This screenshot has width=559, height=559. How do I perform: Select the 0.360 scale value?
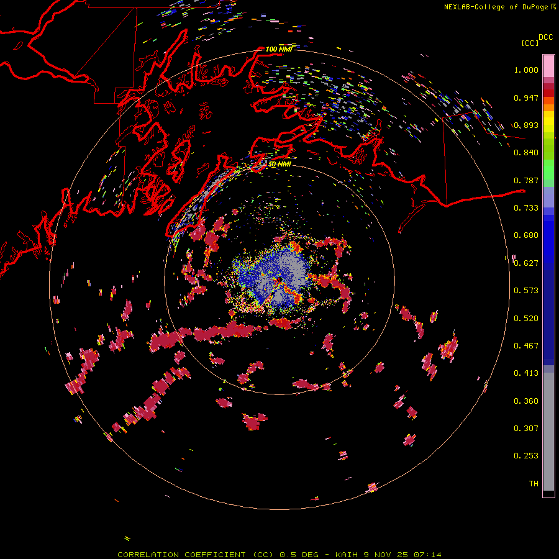point(526,401)
